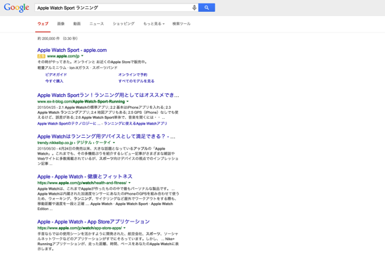Viewport: 385px width, 253px height.
Task: Open the ショッピング tab
Action: tap(123, 24)
